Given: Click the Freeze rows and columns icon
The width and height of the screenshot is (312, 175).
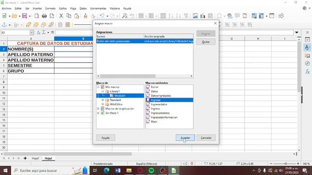Looking at the screenshot, I should click(x=261, y=16).
